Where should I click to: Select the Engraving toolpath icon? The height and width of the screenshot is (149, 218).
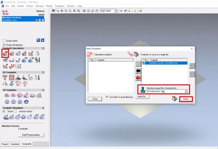coord(31,78)
